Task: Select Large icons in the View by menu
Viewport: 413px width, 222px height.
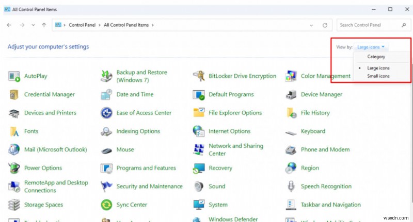Action: (378, 68)
